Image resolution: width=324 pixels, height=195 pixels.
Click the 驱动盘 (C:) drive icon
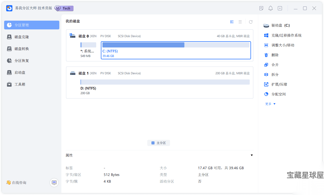[x=266, y=26]
